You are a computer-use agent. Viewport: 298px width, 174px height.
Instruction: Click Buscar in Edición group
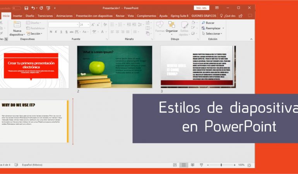click(x=208, y=23)
